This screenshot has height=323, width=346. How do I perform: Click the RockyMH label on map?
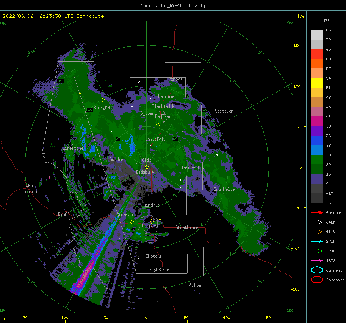click(102, 108)
